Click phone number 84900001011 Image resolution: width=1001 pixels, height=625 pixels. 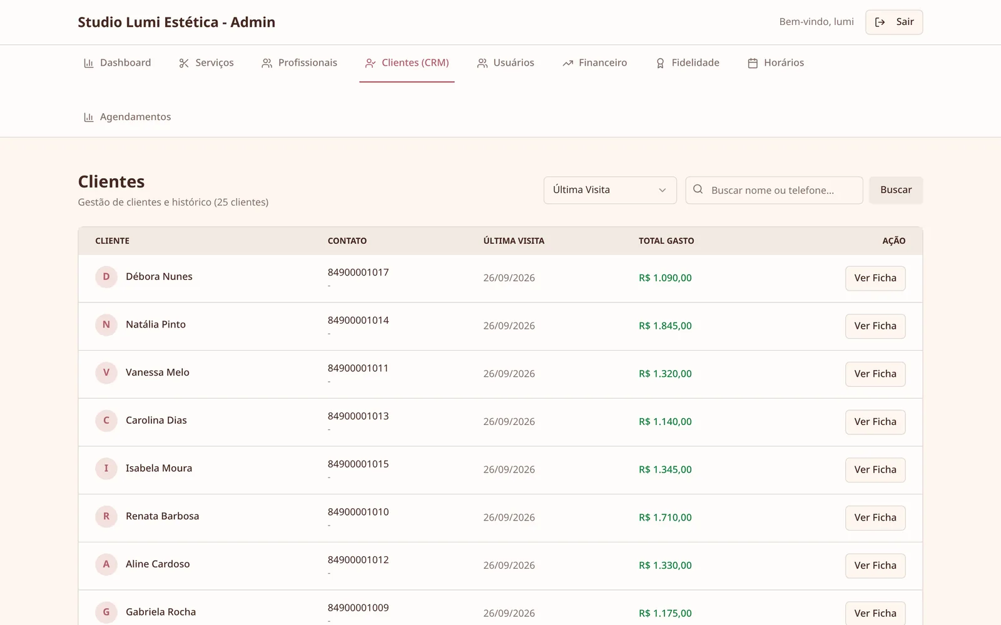[358, 368]
